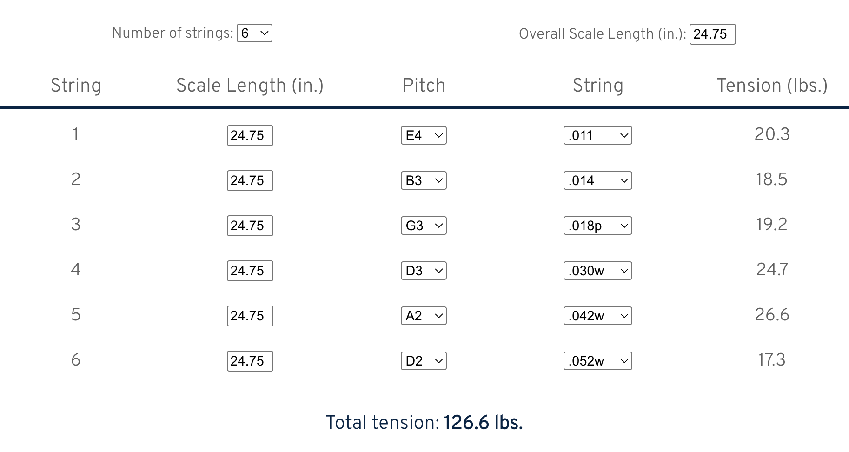The image size is (849, 452).
Task: Open the .052w string gauge dropdown
Action: tap(597, 361)
